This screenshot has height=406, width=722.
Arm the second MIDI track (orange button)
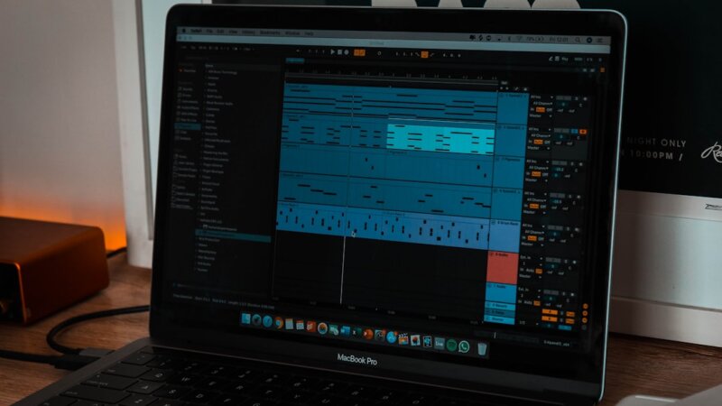click(x=583, y=132)
